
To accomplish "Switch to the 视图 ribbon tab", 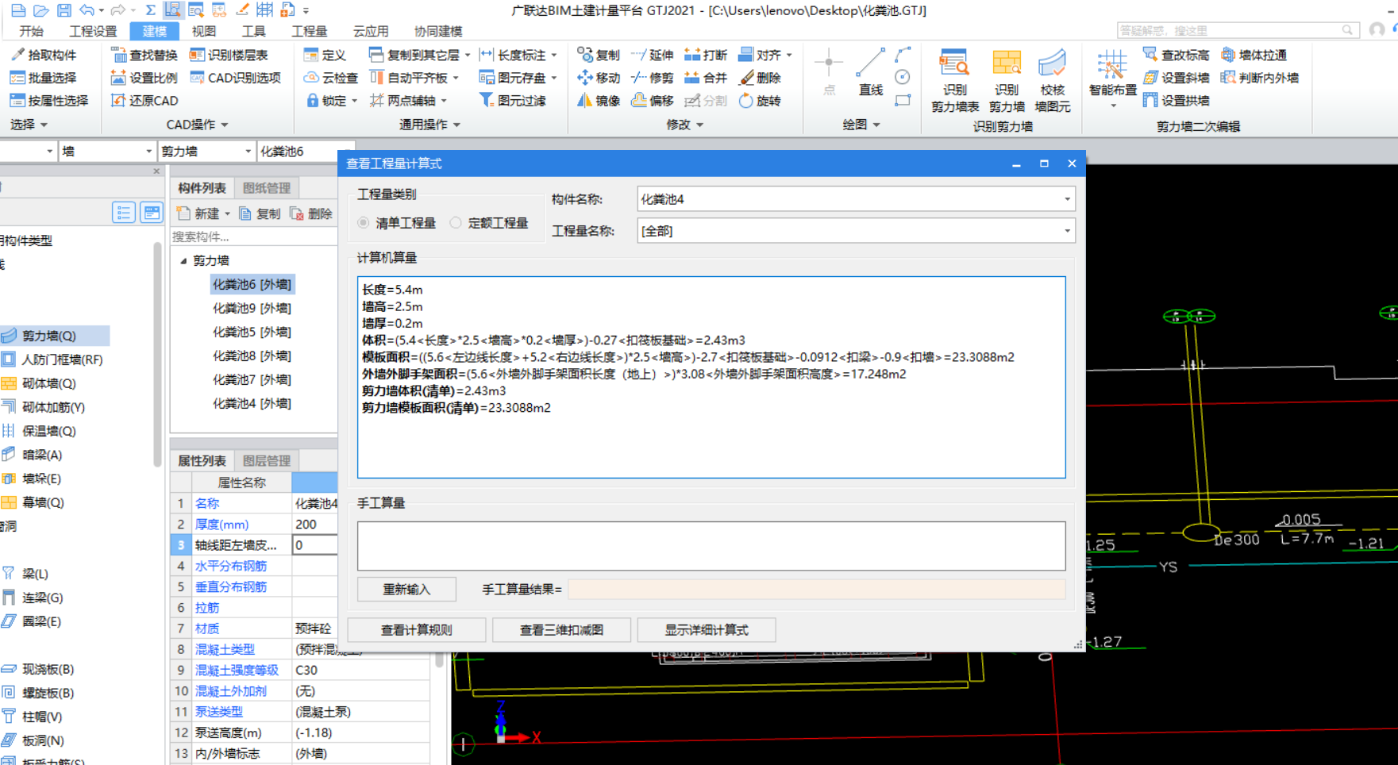I will [204, 31].
